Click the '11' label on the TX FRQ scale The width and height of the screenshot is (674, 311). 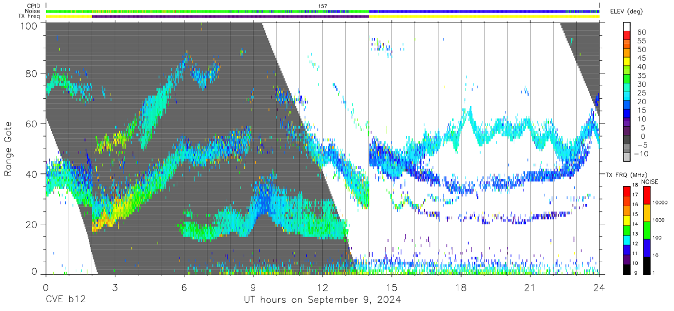[x=635, y=253]
